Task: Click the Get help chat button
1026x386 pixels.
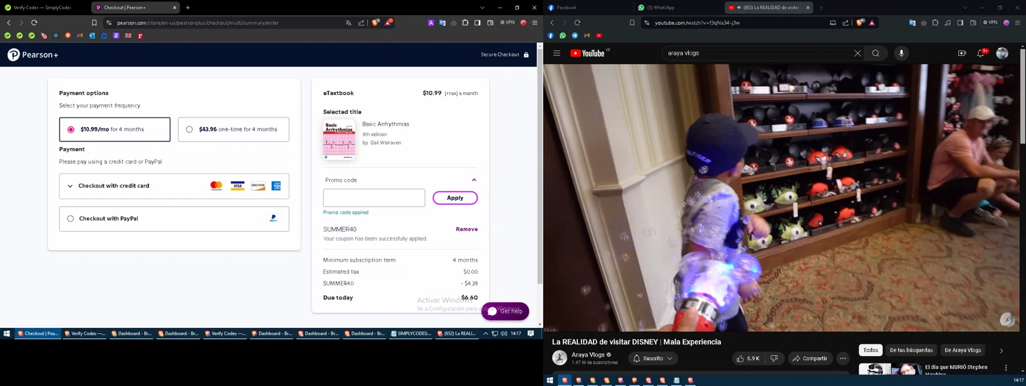Action: pyautogui.click(x=505, y=311)
